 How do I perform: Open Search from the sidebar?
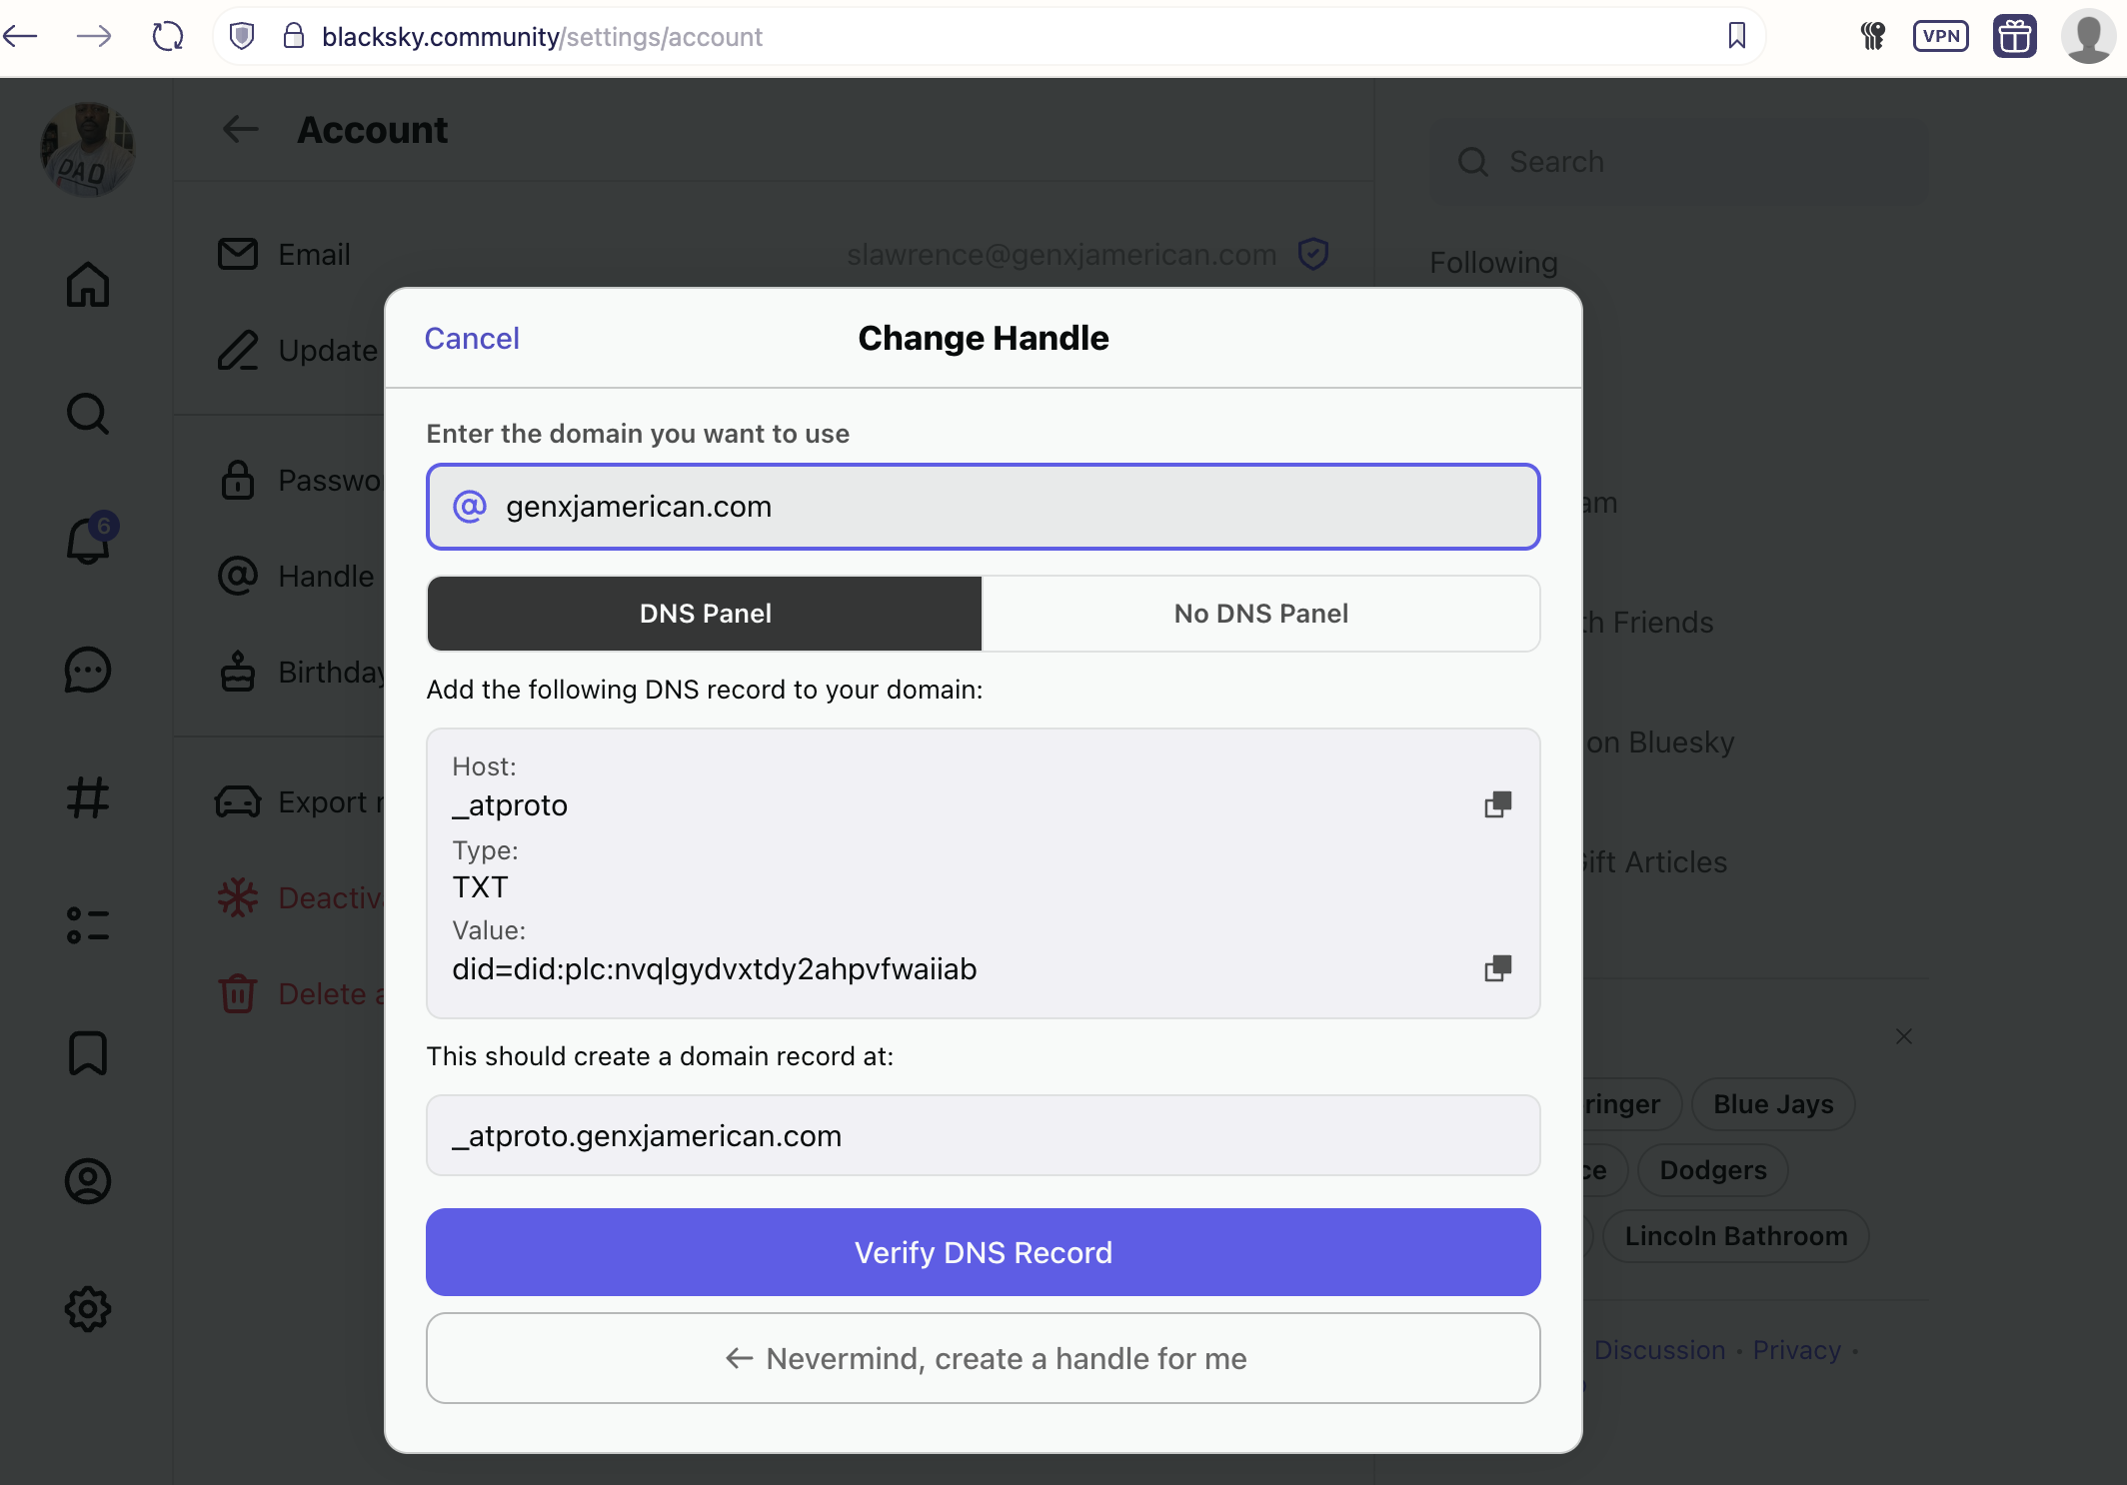[88, 414]
